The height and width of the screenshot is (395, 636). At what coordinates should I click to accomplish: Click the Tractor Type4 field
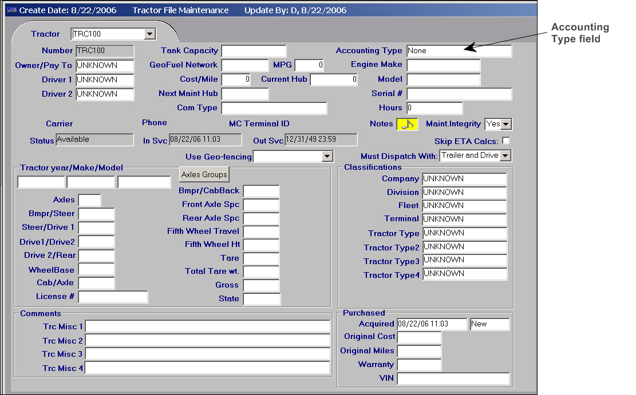[x=465, y=274]
